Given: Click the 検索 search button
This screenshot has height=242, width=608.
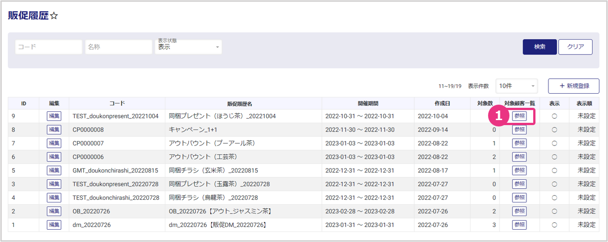Looking at the screenshot, I should (x=540, y=47).
